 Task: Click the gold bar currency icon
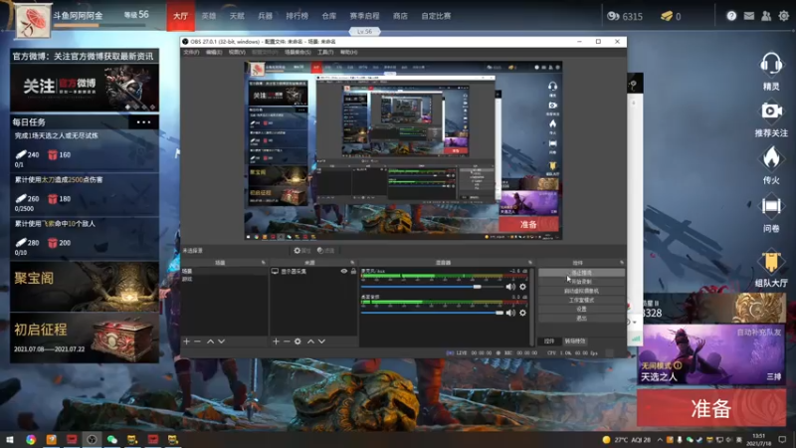666,16
